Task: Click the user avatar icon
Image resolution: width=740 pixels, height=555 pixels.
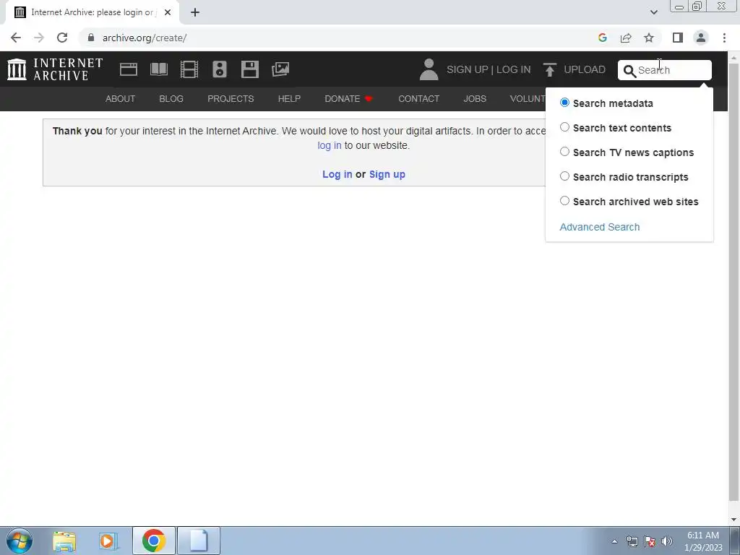Action: coord(429,69)
